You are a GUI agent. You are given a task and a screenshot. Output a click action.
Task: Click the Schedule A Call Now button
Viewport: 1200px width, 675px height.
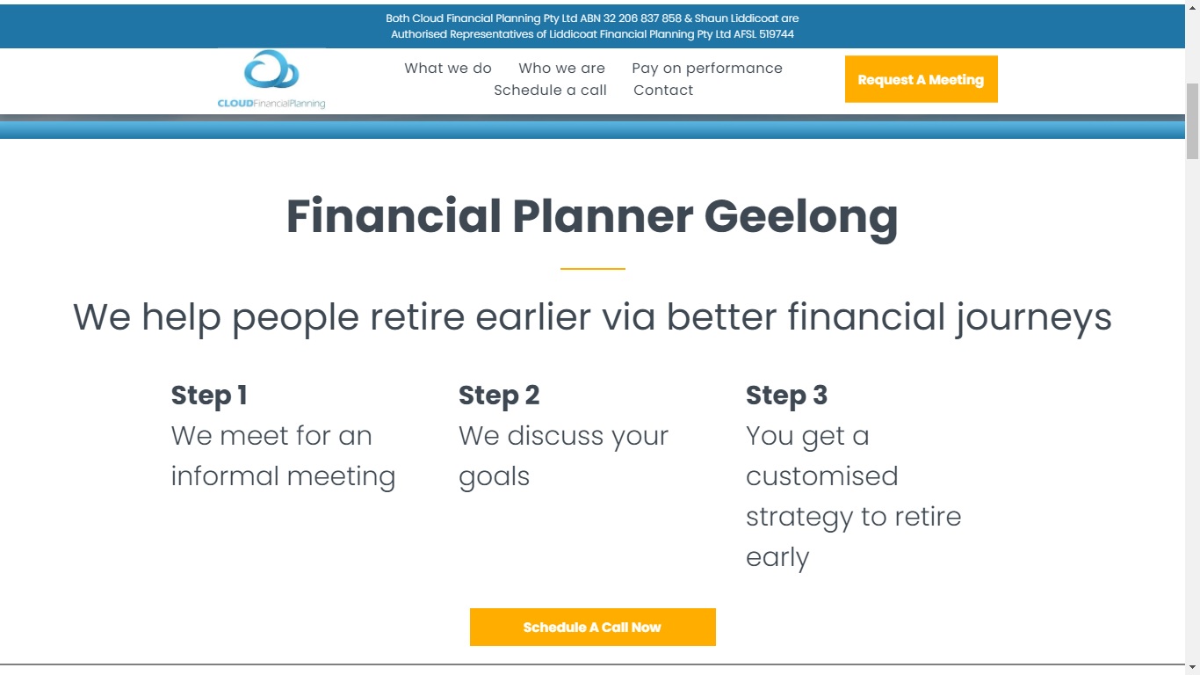click(592, 627)
